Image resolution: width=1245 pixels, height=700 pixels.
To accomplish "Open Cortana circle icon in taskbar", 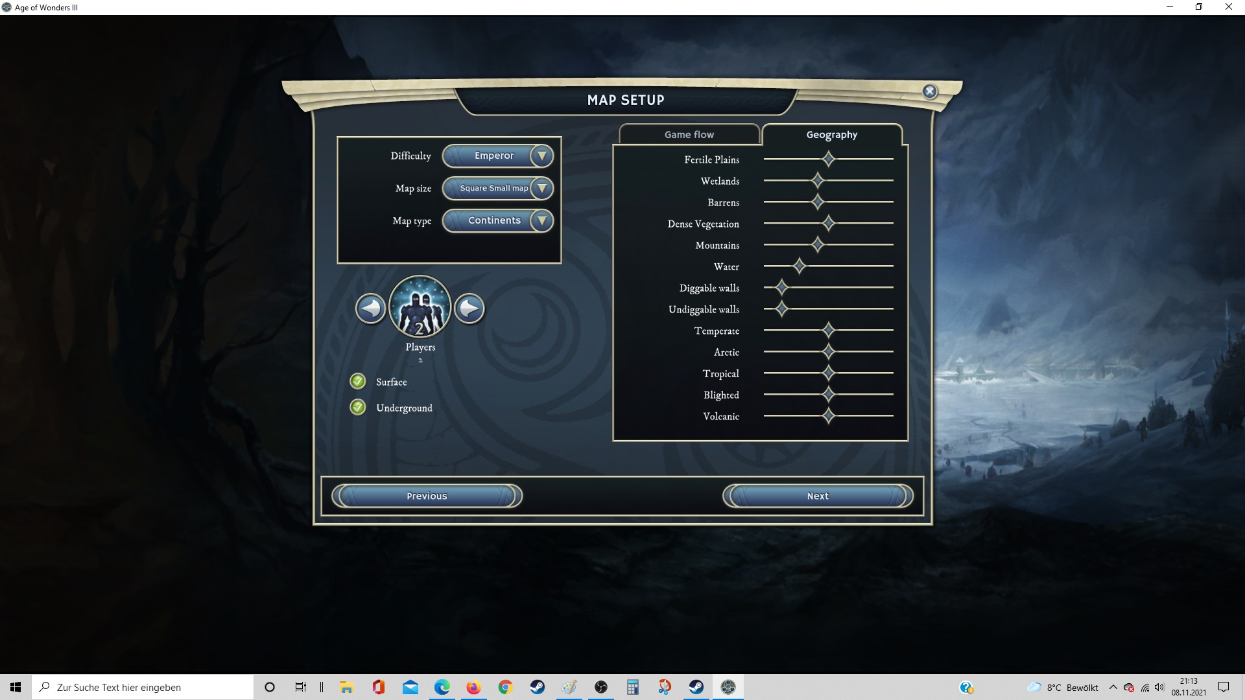I will point(270,687).
